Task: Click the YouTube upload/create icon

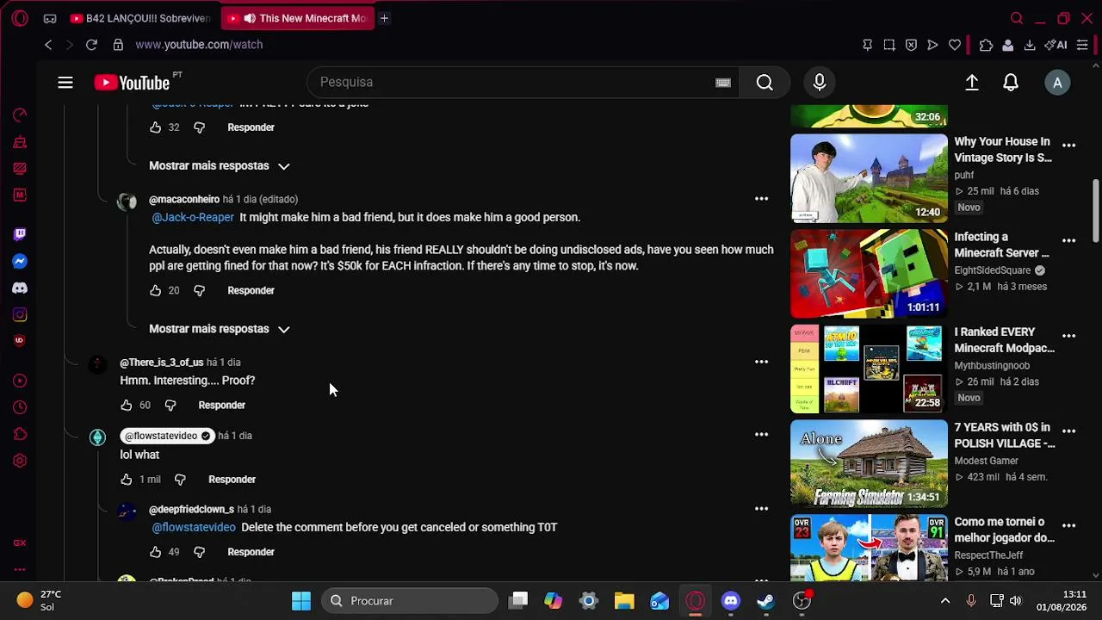Action: (972, 83)
